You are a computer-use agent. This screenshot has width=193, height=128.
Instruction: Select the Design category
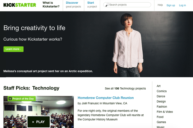(x=161, y=102)
